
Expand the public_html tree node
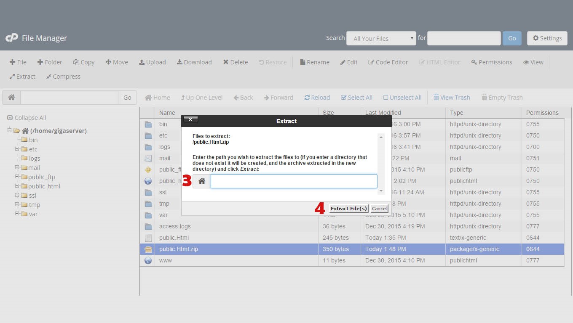point(17,186)
